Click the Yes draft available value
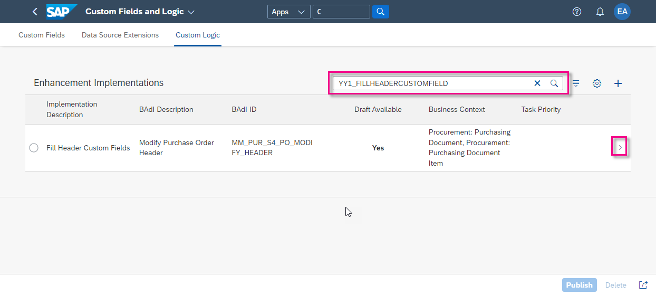The width and height of the screenshot is (656, 295). coord(378,148)
